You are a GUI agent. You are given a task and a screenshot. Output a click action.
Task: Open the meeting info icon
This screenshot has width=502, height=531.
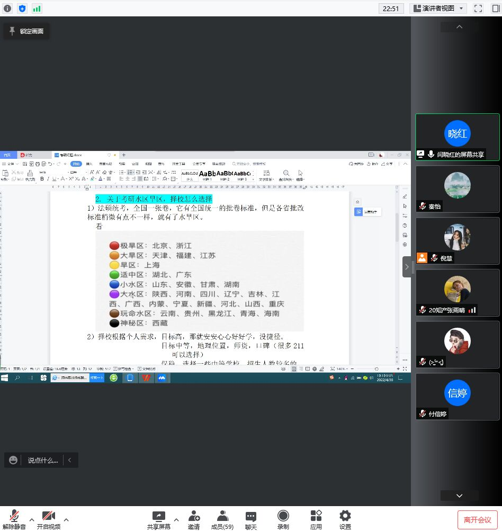[7, 8]
